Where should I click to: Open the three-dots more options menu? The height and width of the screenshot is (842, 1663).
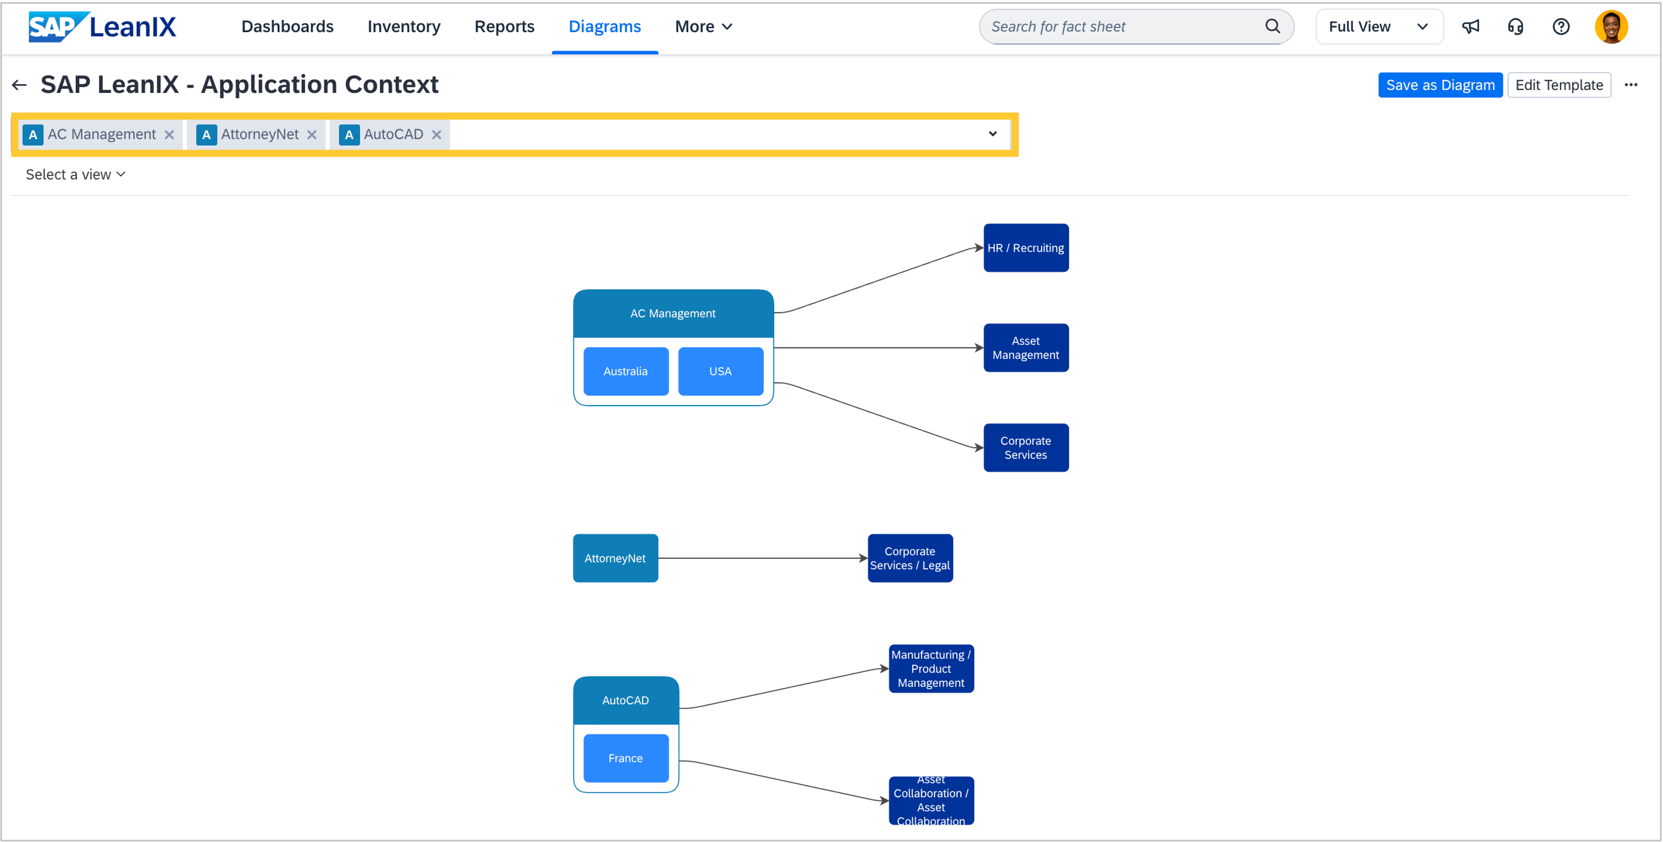(x=1631, y=85)
